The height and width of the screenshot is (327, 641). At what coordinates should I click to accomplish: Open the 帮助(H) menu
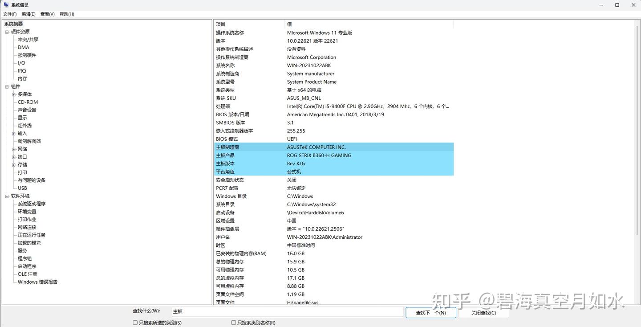click(66, 14)
